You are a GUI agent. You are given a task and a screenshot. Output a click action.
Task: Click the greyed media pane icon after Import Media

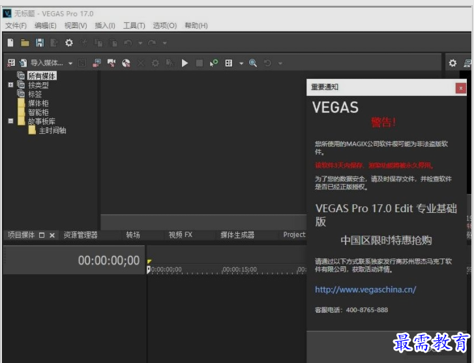[82, 63]
